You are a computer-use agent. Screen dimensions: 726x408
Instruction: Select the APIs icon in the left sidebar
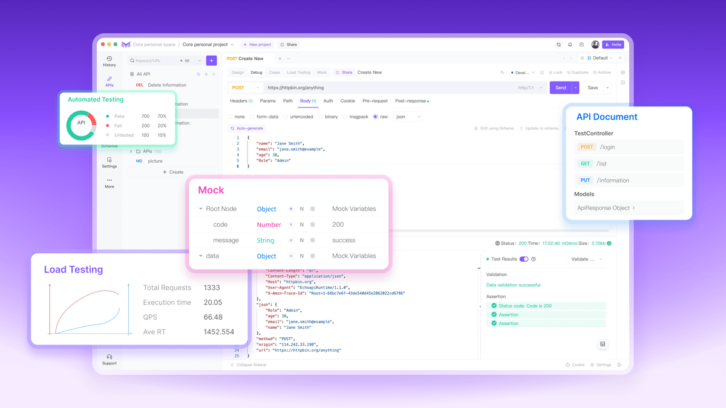(x=109, y=81)
